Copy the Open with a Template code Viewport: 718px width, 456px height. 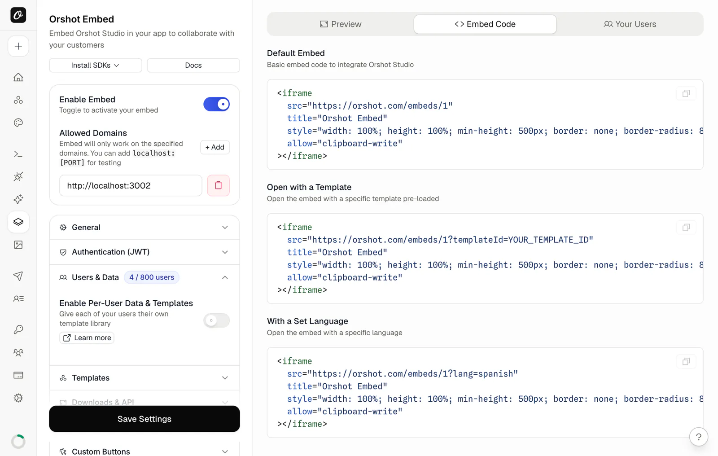(686, 228)
